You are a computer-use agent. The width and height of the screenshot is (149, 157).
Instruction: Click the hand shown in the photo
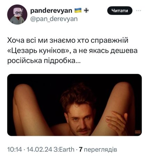click(x=116, y=121)
